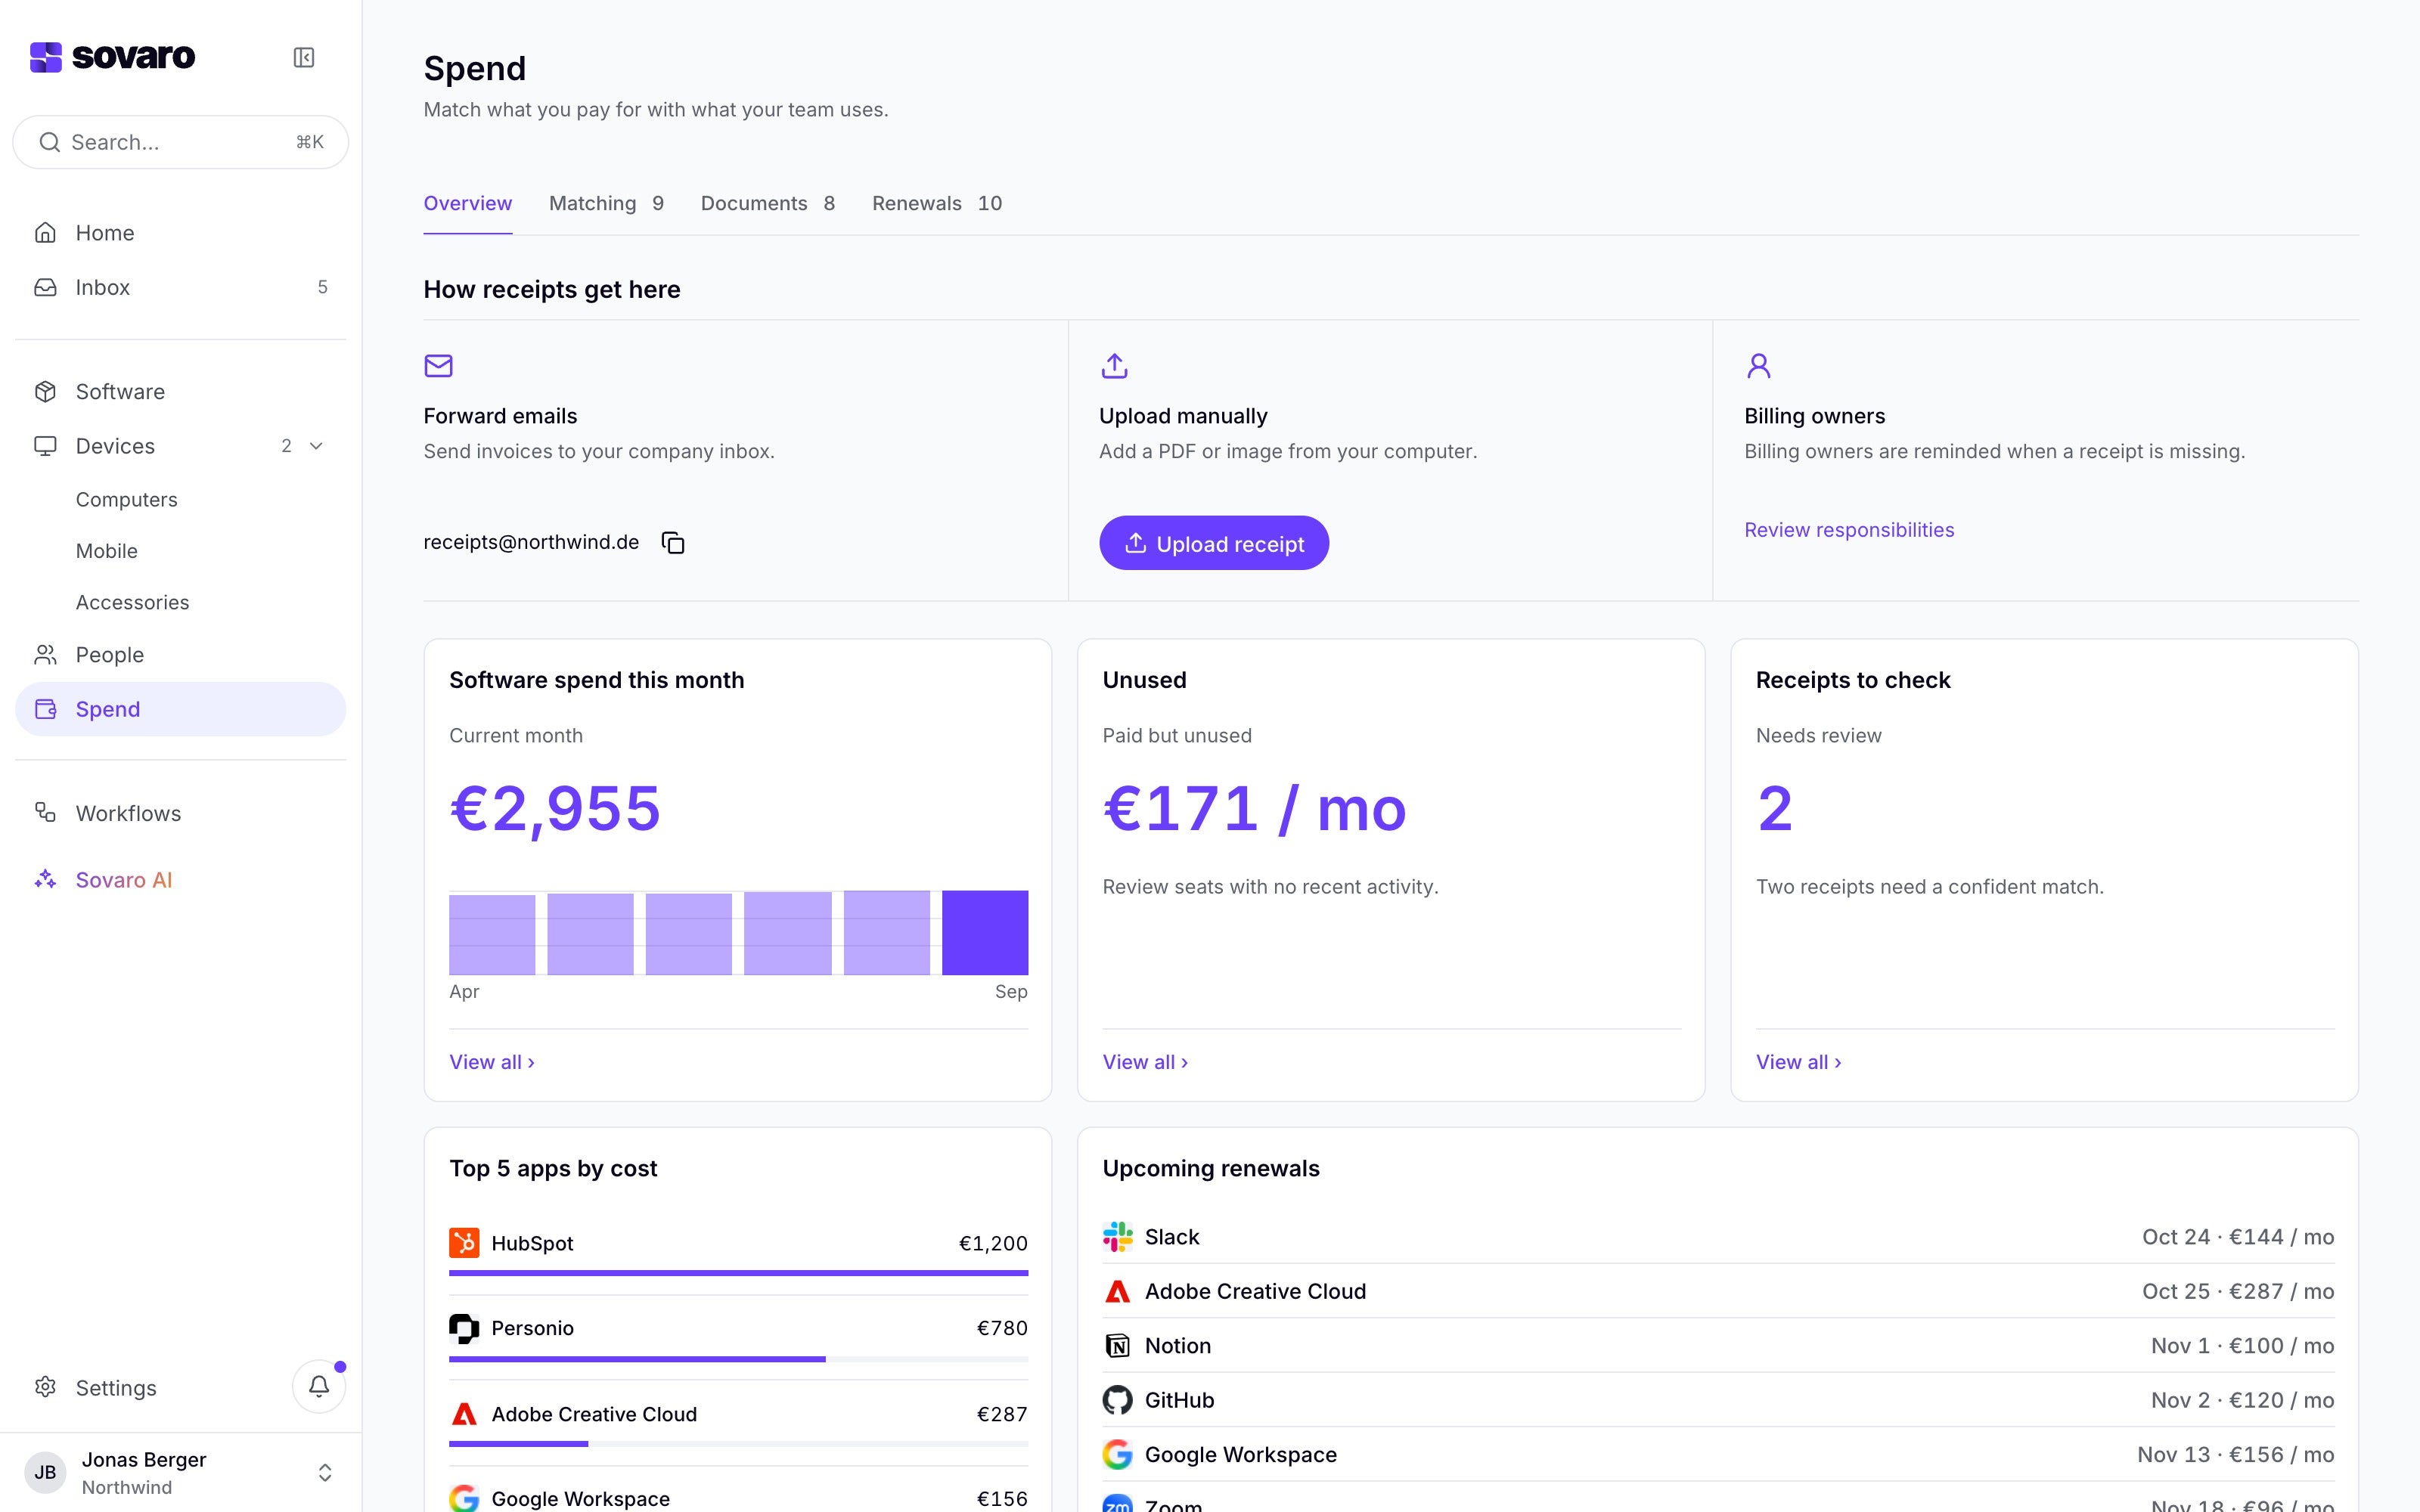Open Software in the sidebar

181,391
